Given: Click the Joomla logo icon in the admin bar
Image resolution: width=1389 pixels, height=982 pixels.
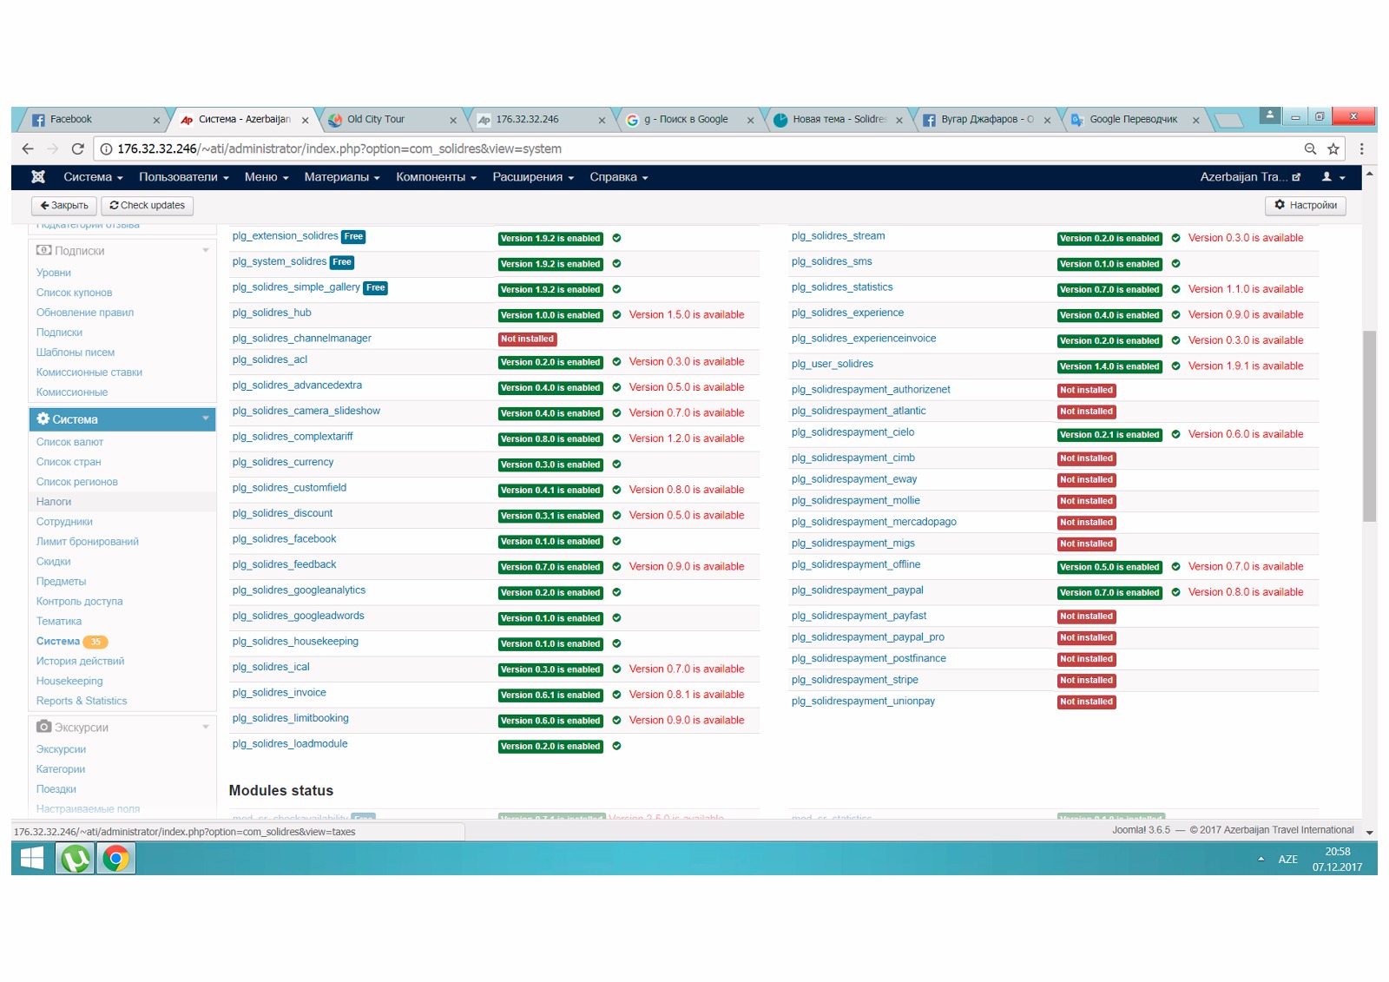Looking at the screenshot, I should [38, 177].
